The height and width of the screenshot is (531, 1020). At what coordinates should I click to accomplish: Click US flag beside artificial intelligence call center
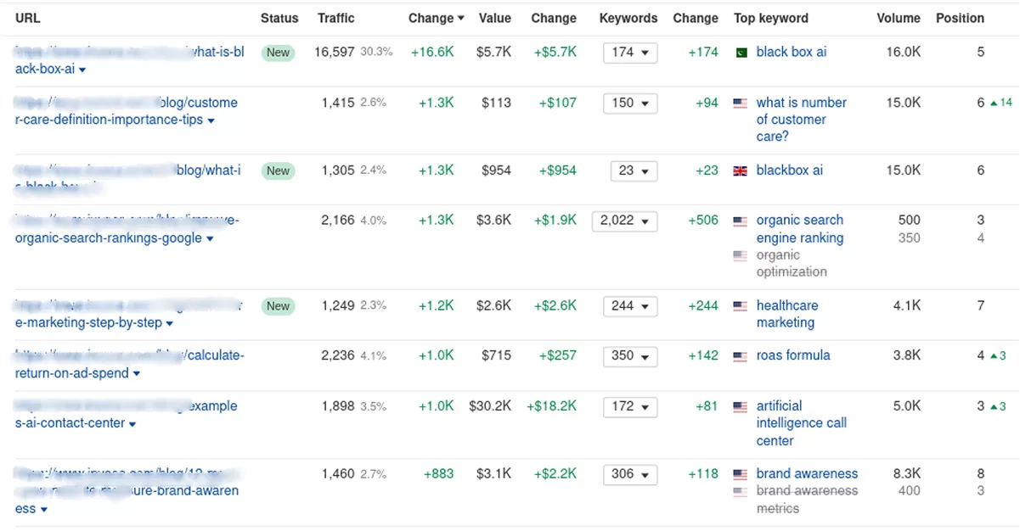[x=741, y=407]
